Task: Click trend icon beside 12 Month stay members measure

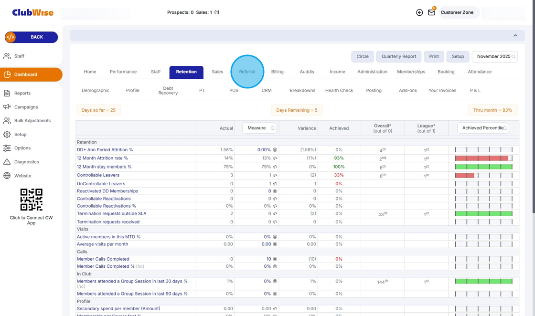Action: point(275,167)
